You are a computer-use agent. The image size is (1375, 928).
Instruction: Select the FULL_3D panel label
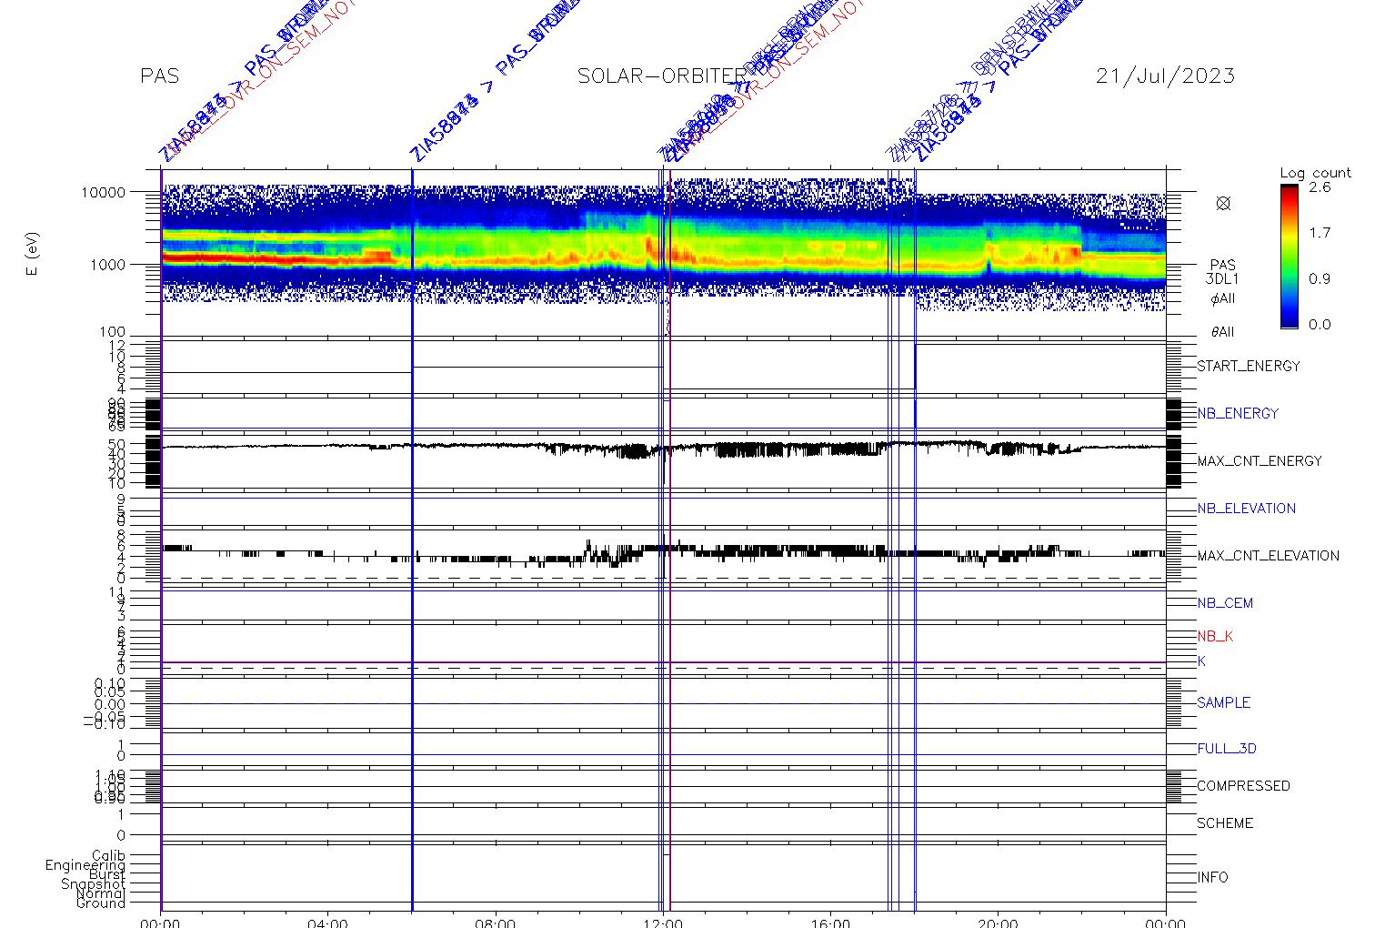[x=1227, y=749]
